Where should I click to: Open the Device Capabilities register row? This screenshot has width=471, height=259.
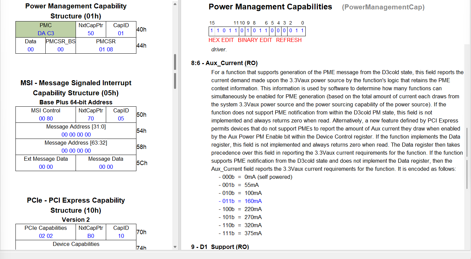point(76,245)
